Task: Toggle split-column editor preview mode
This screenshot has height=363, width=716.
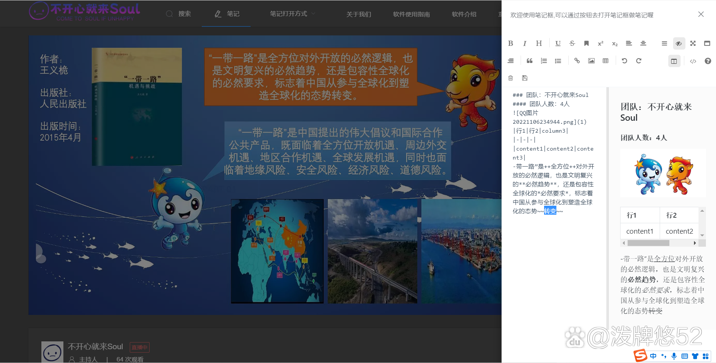Action: (x=674, y=61)
